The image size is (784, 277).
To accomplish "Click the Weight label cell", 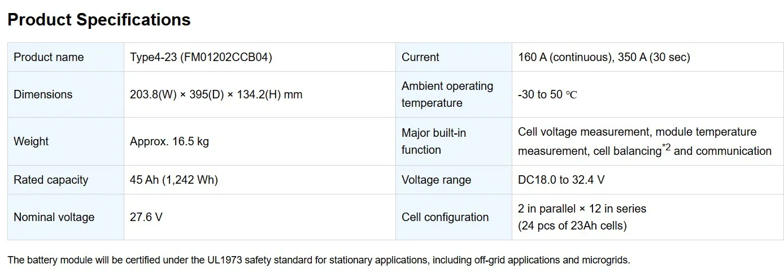I will point(31,141).
